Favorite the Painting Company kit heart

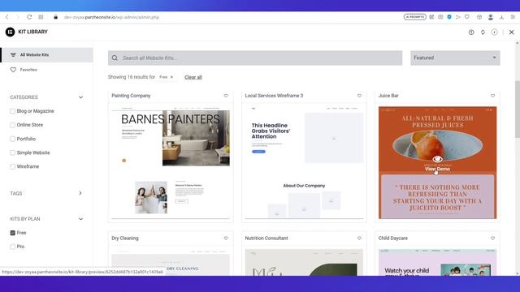(x=226, y=96)
